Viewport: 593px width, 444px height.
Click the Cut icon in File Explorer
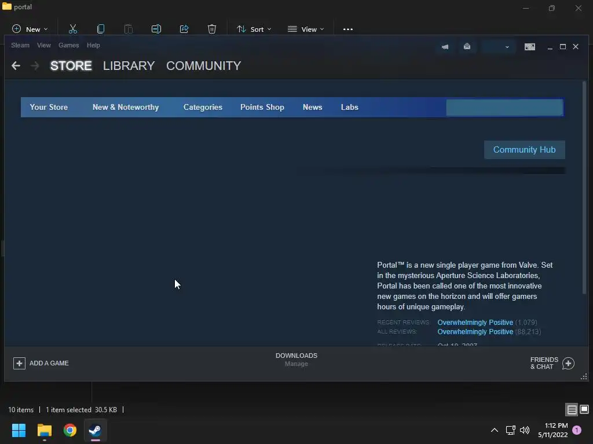click(x=73, y=29)
